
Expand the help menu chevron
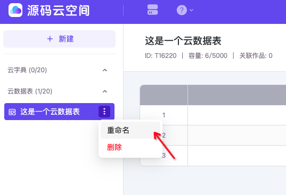click(x=191, y=10)
